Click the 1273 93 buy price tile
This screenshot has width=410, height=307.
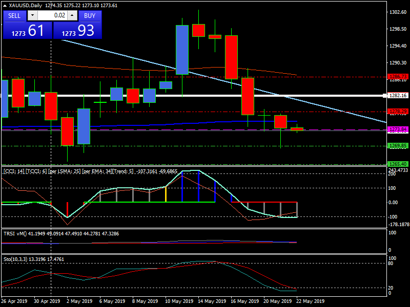pyautogui.click(x=77, y=31)
